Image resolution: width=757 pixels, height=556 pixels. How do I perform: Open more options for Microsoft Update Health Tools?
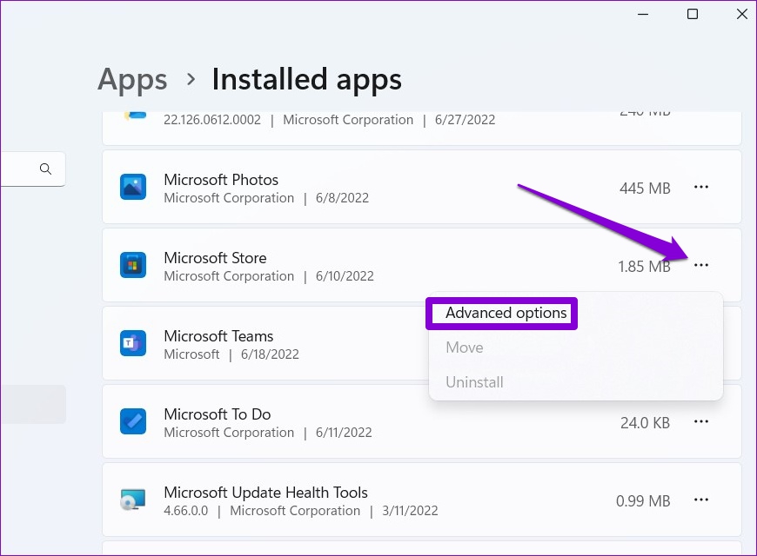click(x=701, y=500)
